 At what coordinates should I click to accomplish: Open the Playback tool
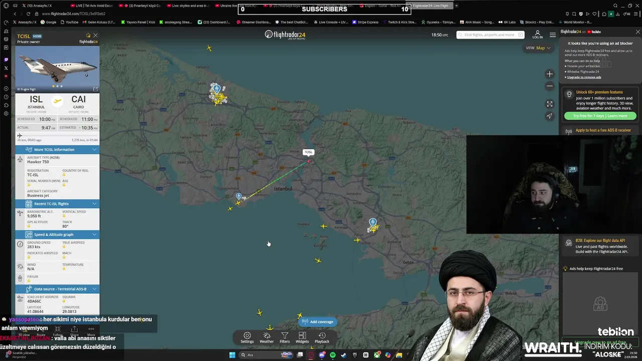(322, 337)
